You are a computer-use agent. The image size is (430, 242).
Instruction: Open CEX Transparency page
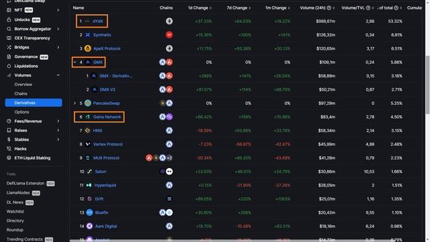click(x=32, y=38)
